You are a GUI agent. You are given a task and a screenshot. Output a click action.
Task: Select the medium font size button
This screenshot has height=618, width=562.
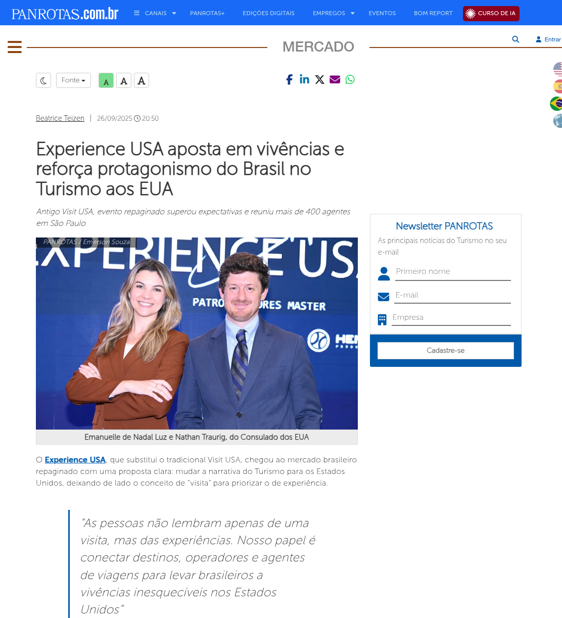[124, 80]
